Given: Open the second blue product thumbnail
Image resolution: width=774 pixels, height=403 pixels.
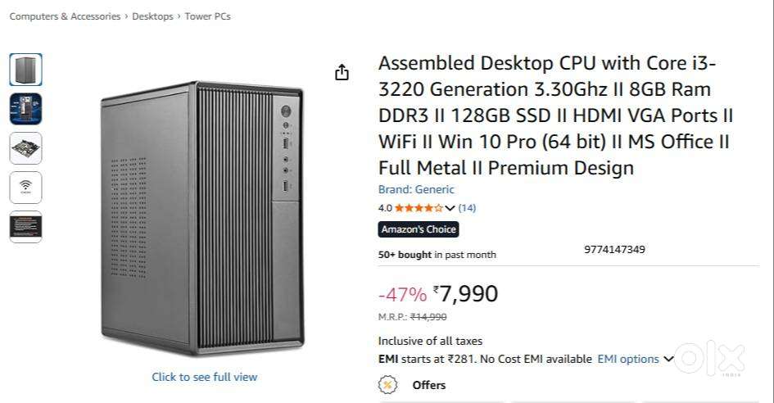Looking at the screenshot, I should (x=25, y=109).
